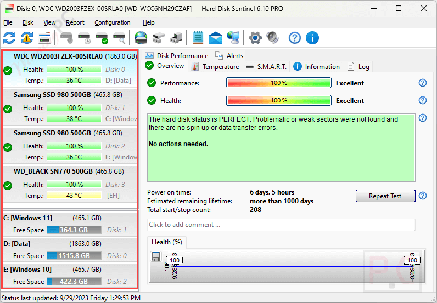Screen dimensions: 437x303
Task: Click the green hard disk status text box
Action: coord(281,147)
